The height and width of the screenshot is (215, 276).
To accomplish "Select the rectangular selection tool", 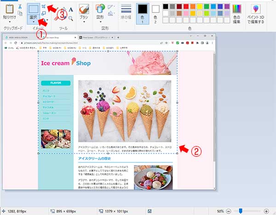I will (x=33, y=9).
